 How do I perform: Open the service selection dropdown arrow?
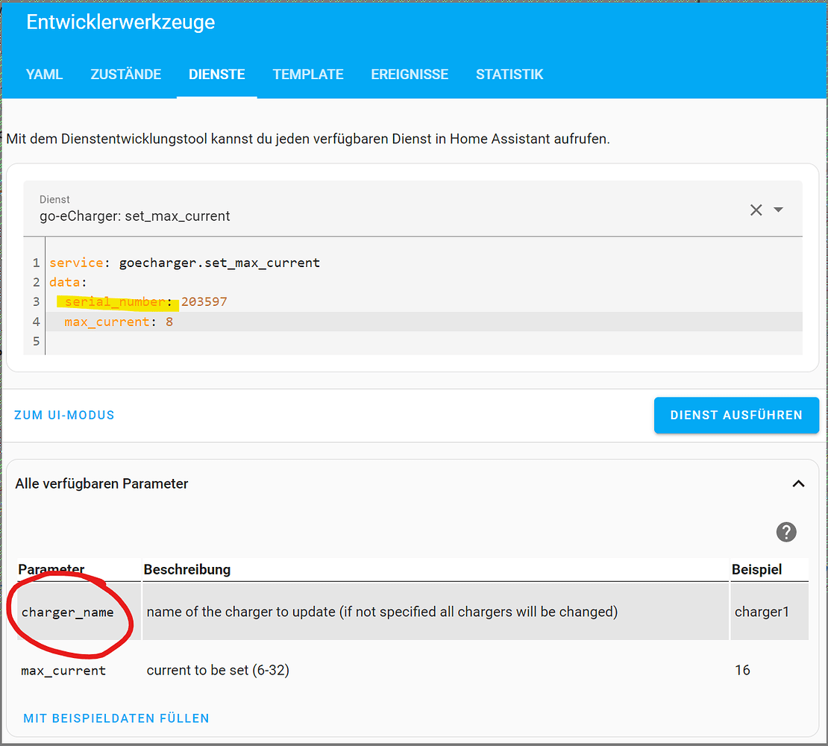click(x=778, y=210)
